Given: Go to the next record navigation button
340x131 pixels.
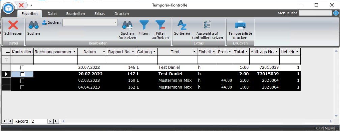Looking at the screenshot, I should [50, 121].
